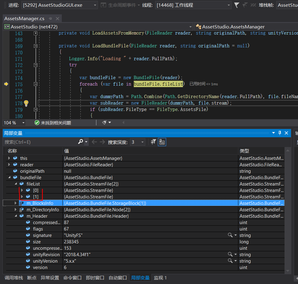Open the 线程 thread dropdown
298x284 pixels.
point(229,5)
